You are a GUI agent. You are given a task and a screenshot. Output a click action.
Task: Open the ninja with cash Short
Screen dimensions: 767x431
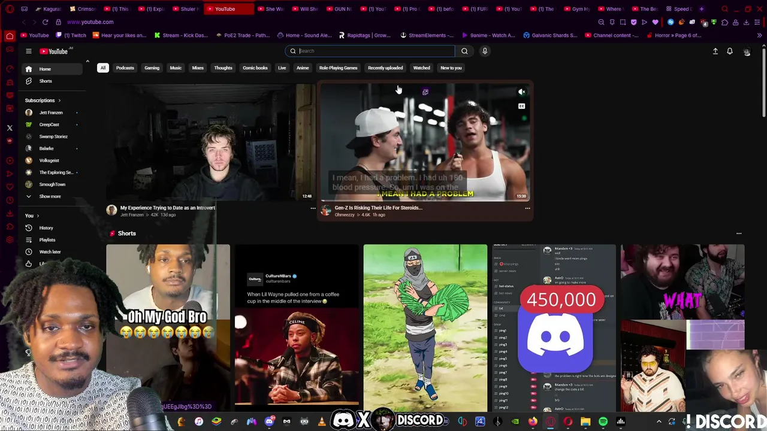pos(425,328)
